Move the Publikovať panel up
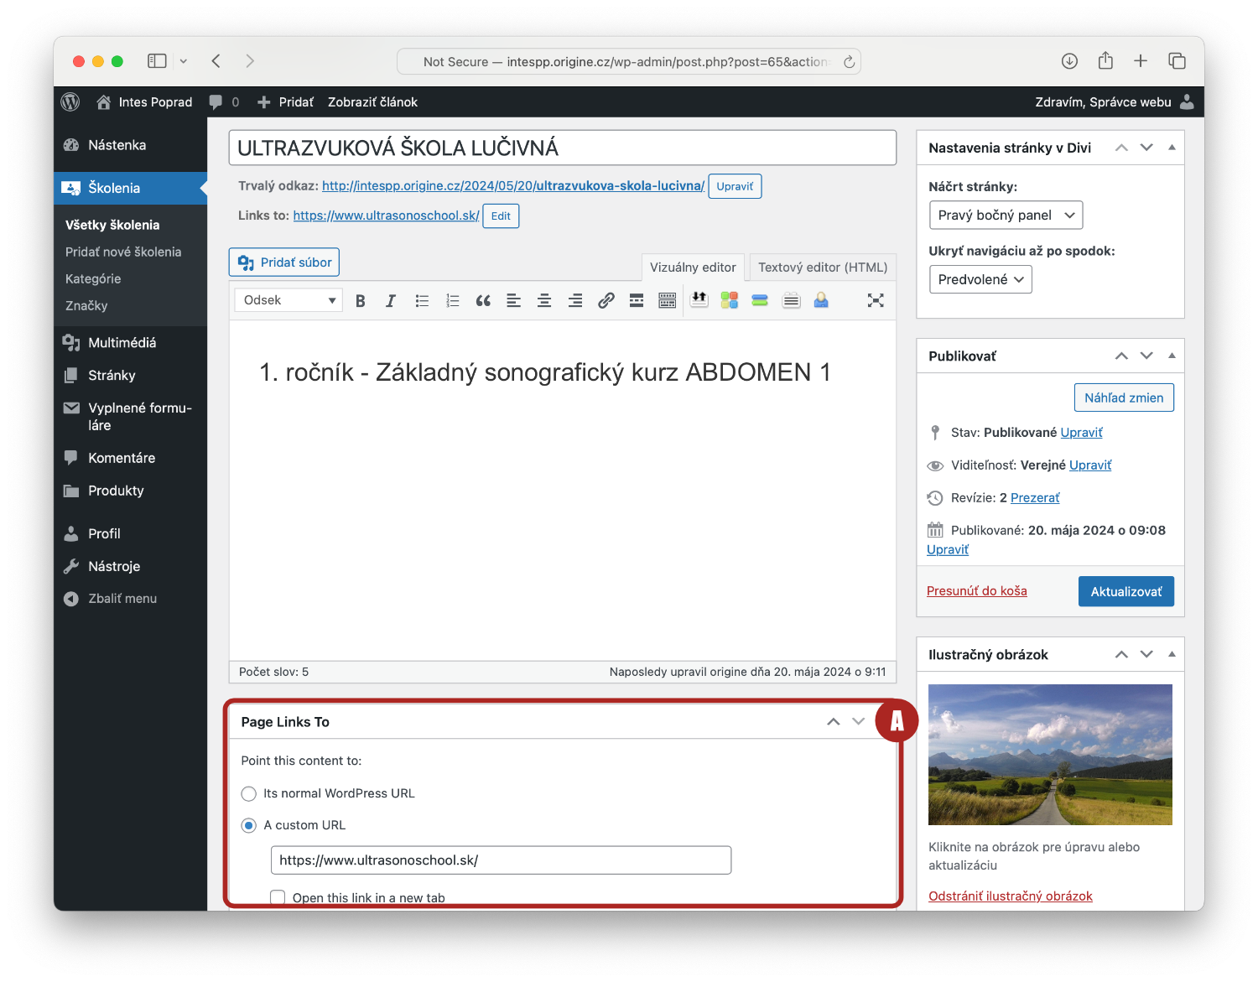The height and width of the screenshot is (982, 1258). pos(1121,356)
